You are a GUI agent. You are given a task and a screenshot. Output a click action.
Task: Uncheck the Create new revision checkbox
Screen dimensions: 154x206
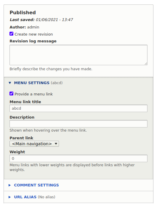click(x=12, y=34)
